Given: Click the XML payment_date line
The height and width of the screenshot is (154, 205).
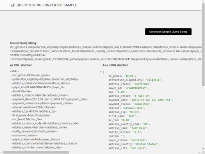Looking at the screenshot, I should coord(50,99).
